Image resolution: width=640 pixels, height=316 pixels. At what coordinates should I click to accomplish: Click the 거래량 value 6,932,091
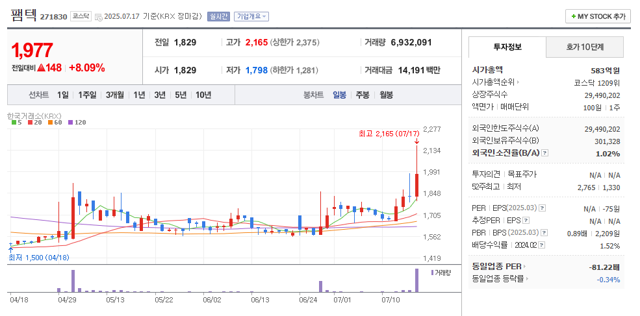[411, 42]
